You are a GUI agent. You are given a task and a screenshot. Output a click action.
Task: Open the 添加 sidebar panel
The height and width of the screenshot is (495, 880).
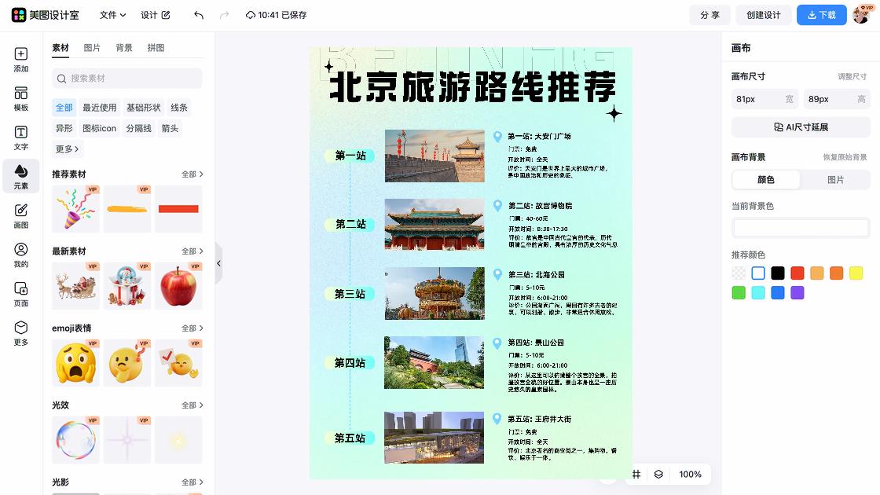(20, 60)
